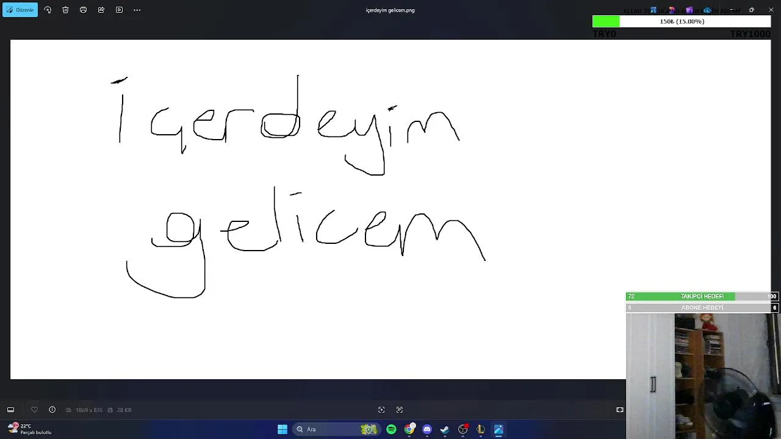Image resolution: width=781 pixels, height=439 pixels.
Task: Show the filmstrip with the bottom-left icon
Action: [10, 410]
